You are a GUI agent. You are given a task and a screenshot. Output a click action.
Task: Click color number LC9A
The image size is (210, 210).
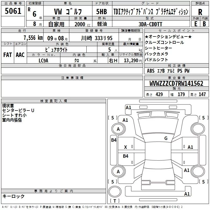pyautogui.click(x=43, y=61)
